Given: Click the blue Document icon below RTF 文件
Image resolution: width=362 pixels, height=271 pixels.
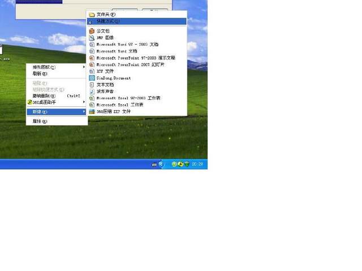Looking at the screenshot, I should tap(92, 78).
